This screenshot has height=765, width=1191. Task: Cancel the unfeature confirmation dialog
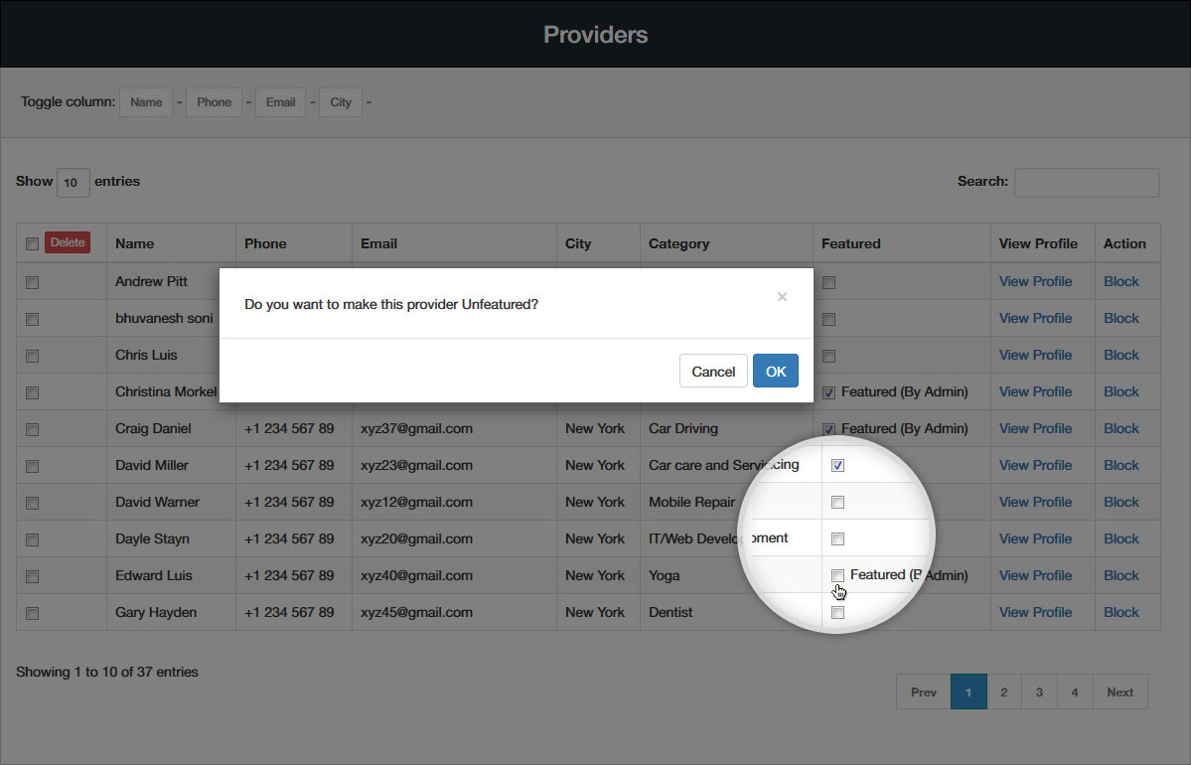[x=713, y=371]
